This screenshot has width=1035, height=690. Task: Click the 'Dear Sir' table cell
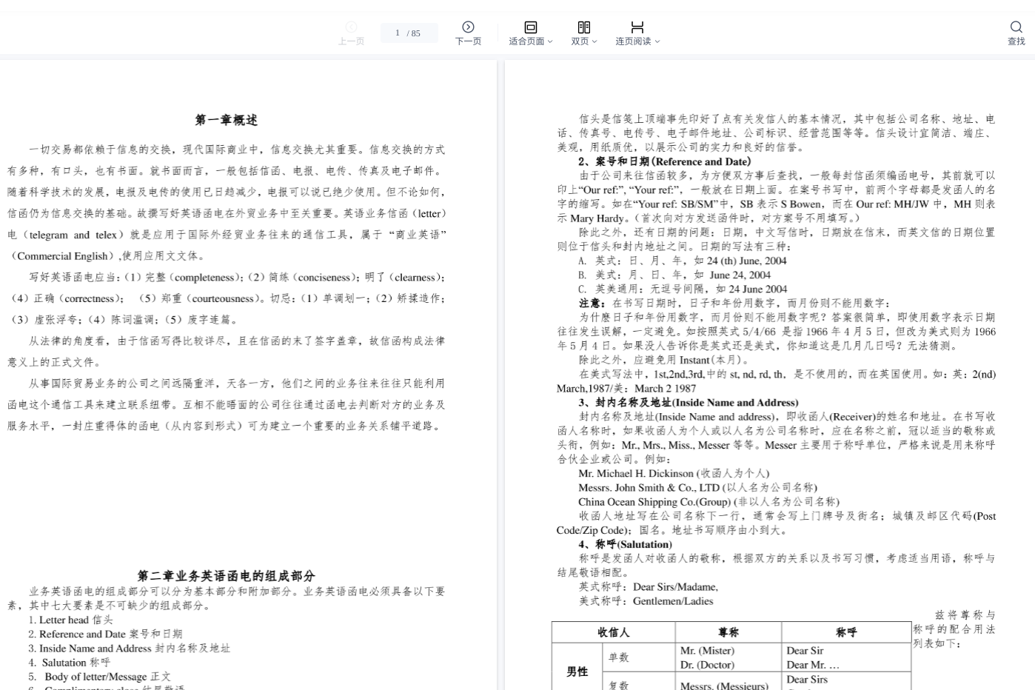click(x=805, y=651)
